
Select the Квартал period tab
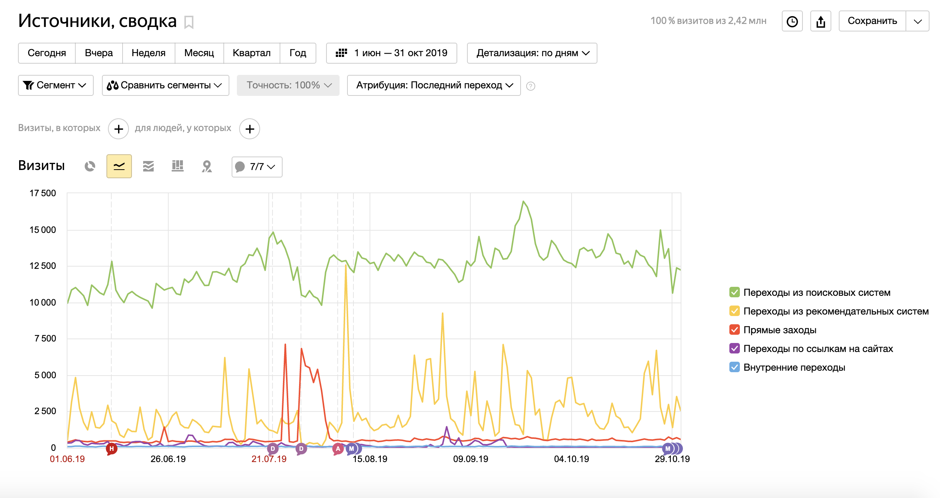(251, 53)
